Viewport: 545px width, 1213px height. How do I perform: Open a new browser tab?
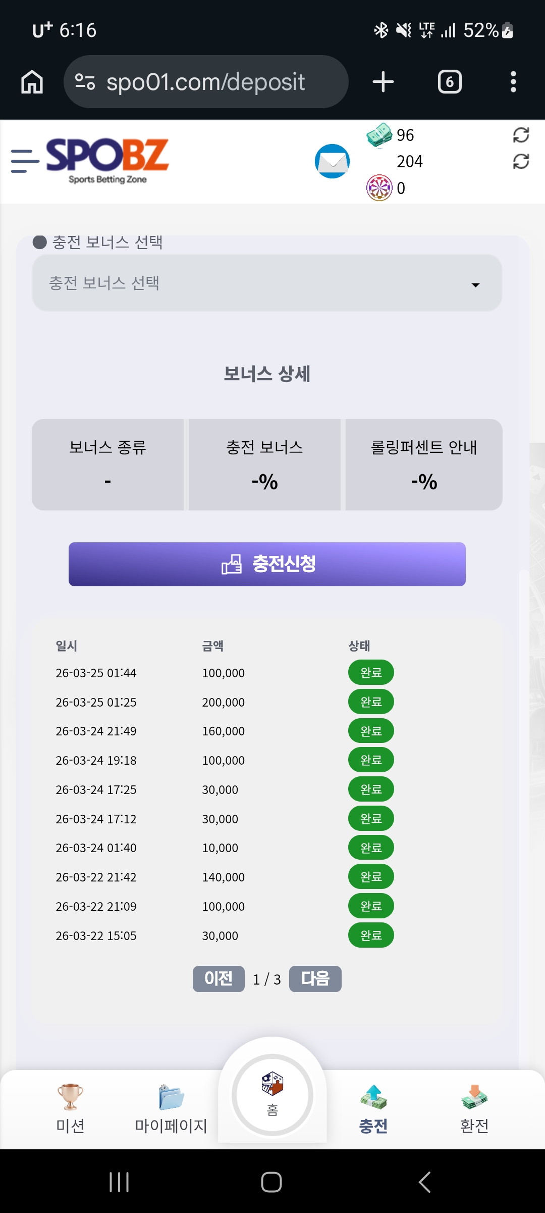pos(383,82)
